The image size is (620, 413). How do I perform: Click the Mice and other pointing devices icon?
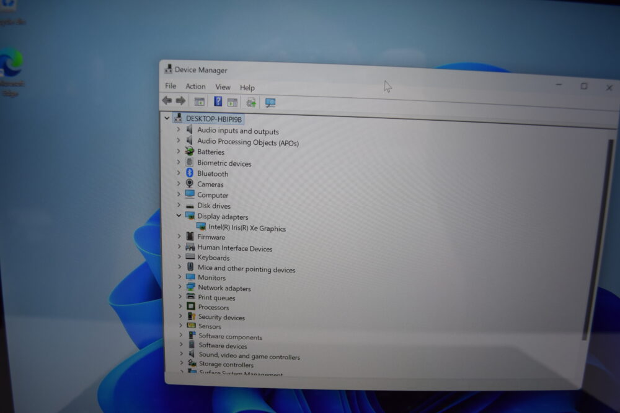pos(190,267)
